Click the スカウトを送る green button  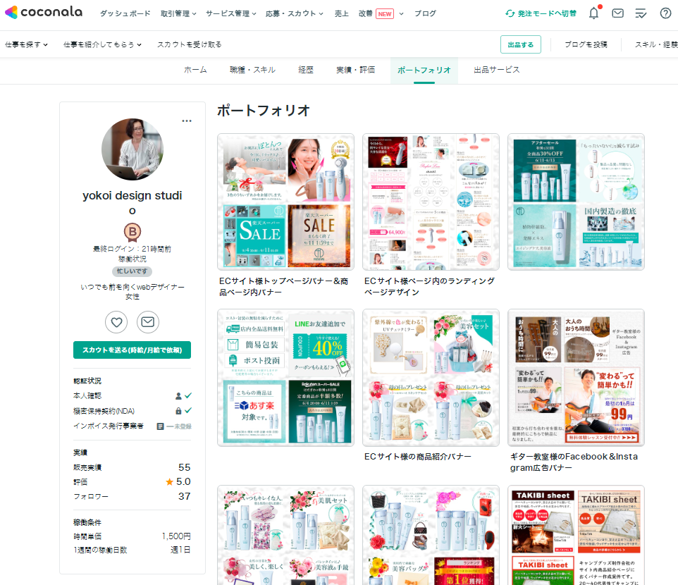(132, 350)
